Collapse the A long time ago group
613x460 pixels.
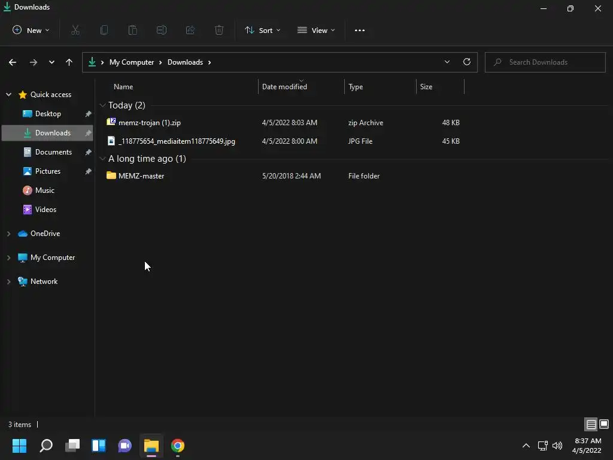click(x=103, y=158)
